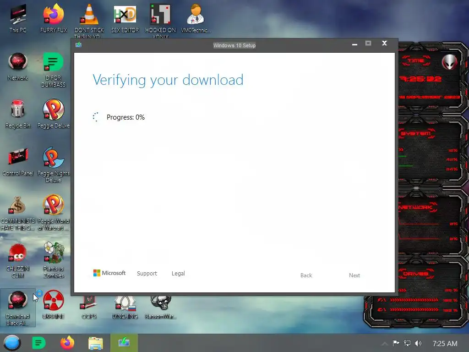The height and width of the screenshot is (352, 469).
Task: Click the Back button in Setup
Action: click(x=306, y=275)
